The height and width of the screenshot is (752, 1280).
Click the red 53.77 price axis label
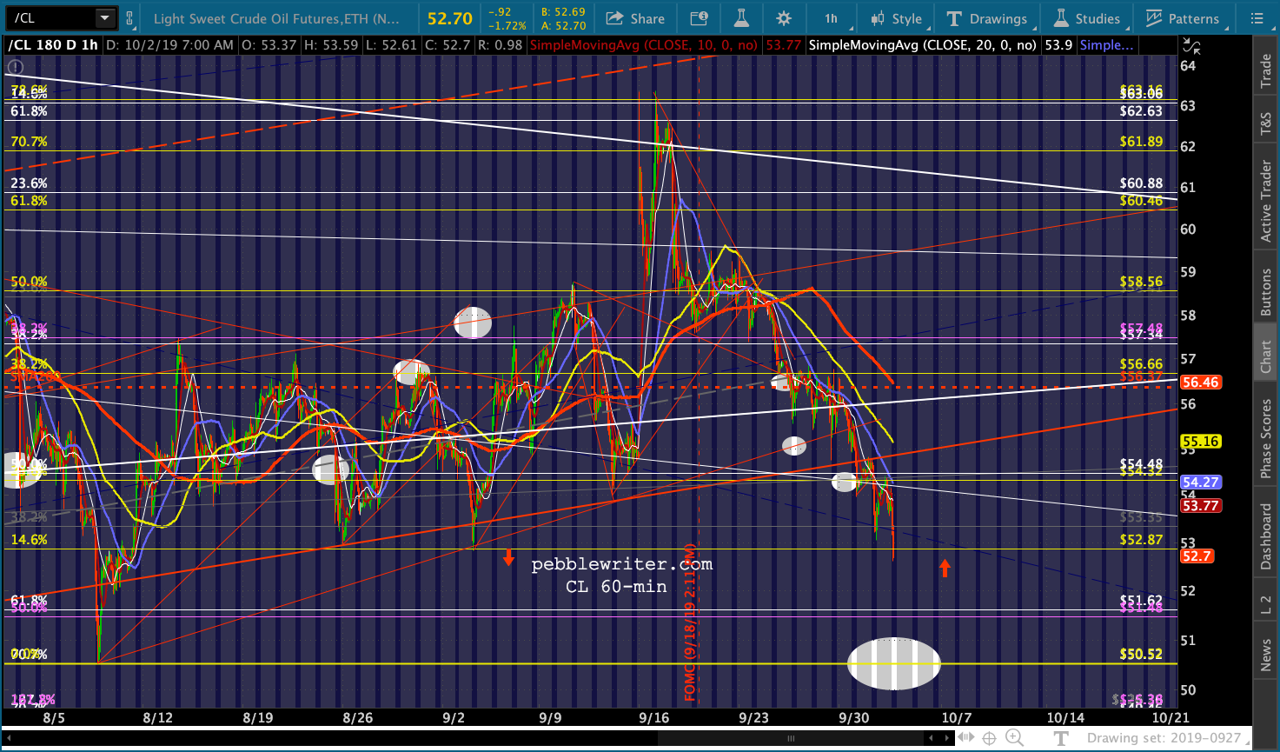[x=1200, y=505]
